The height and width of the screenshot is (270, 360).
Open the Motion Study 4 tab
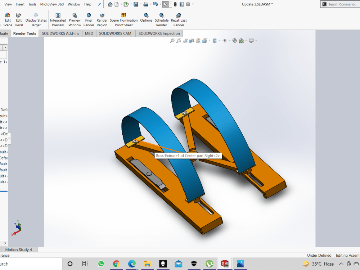[20, 249]
